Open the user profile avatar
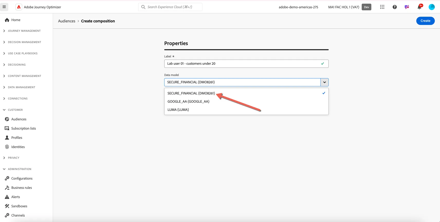440x222 pixels. [432, 7]
